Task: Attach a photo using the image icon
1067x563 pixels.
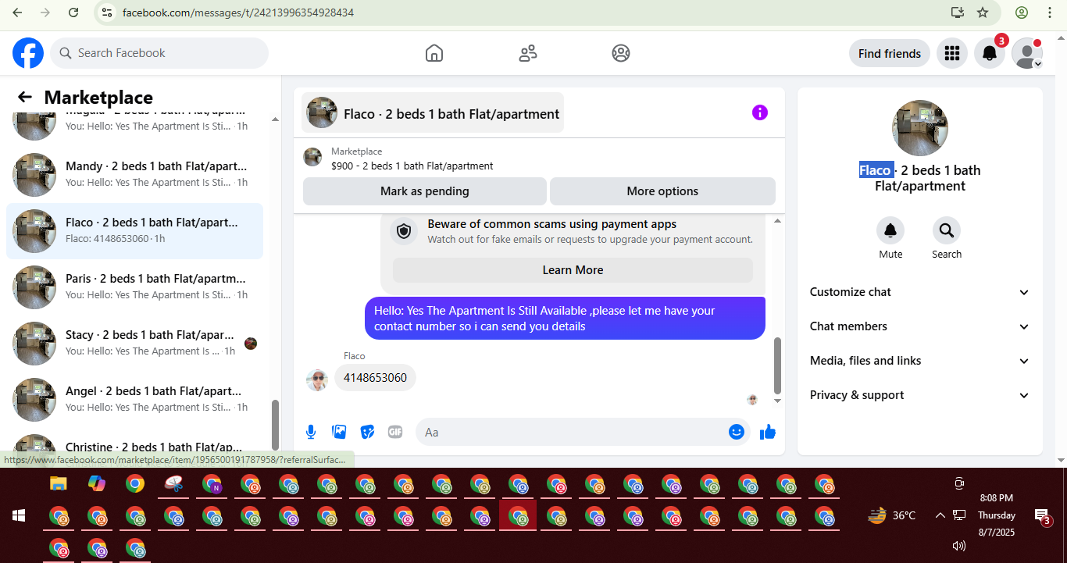Action: [339, 432]
